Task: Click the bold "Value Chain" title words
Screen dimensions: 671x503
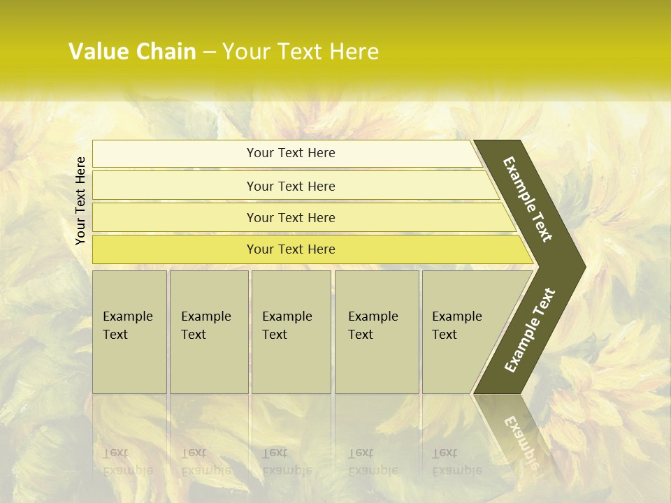Action: (132, 52)
